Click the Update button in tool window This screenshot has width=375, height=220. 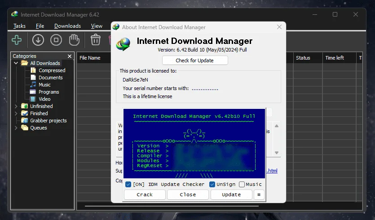coord(231,195)
